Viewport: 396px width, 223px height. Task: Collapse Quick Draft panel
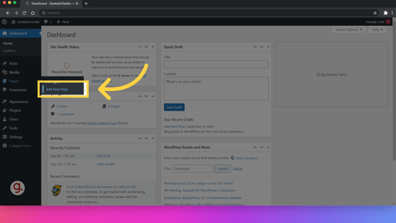268,47
